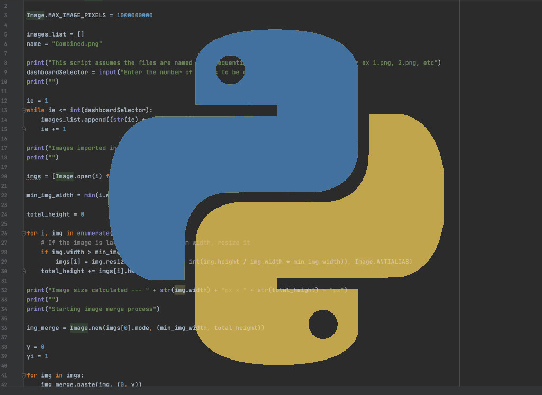This screenshot has width=542, height=395.
Task: Click the number 1000000000 in the code
Action: pyautogui.click(x=134, y=15)
